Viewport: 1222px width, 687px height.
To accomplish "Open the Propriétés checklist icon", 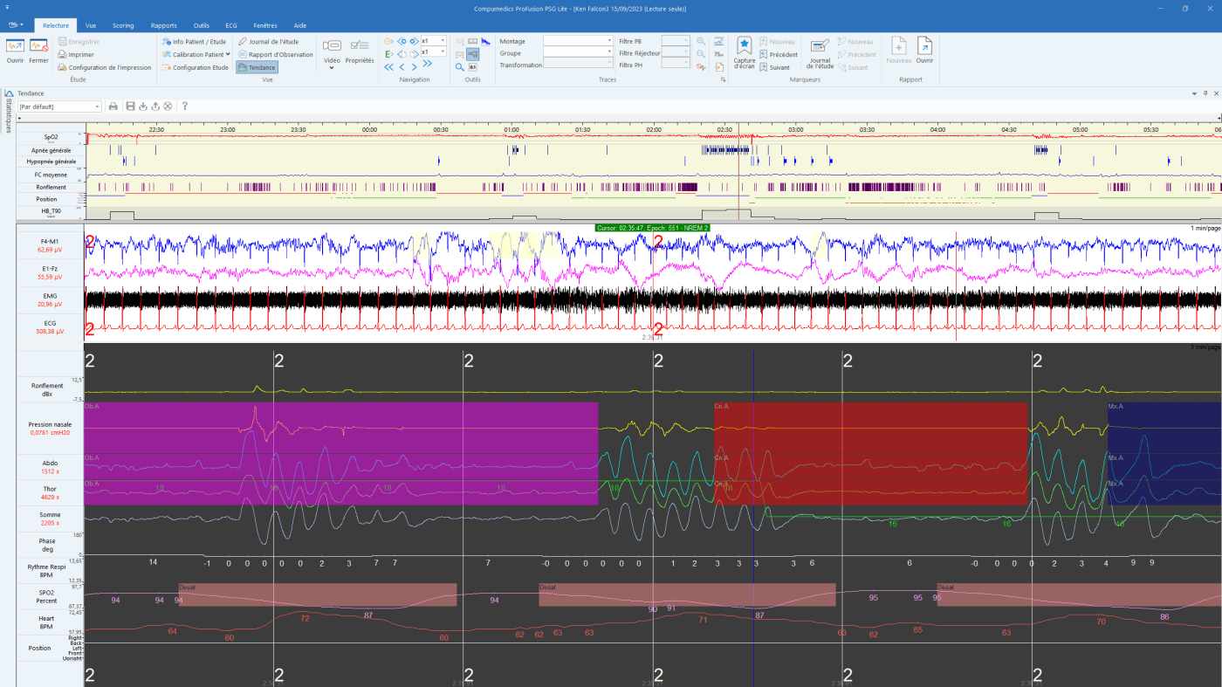I will point(359,46).
